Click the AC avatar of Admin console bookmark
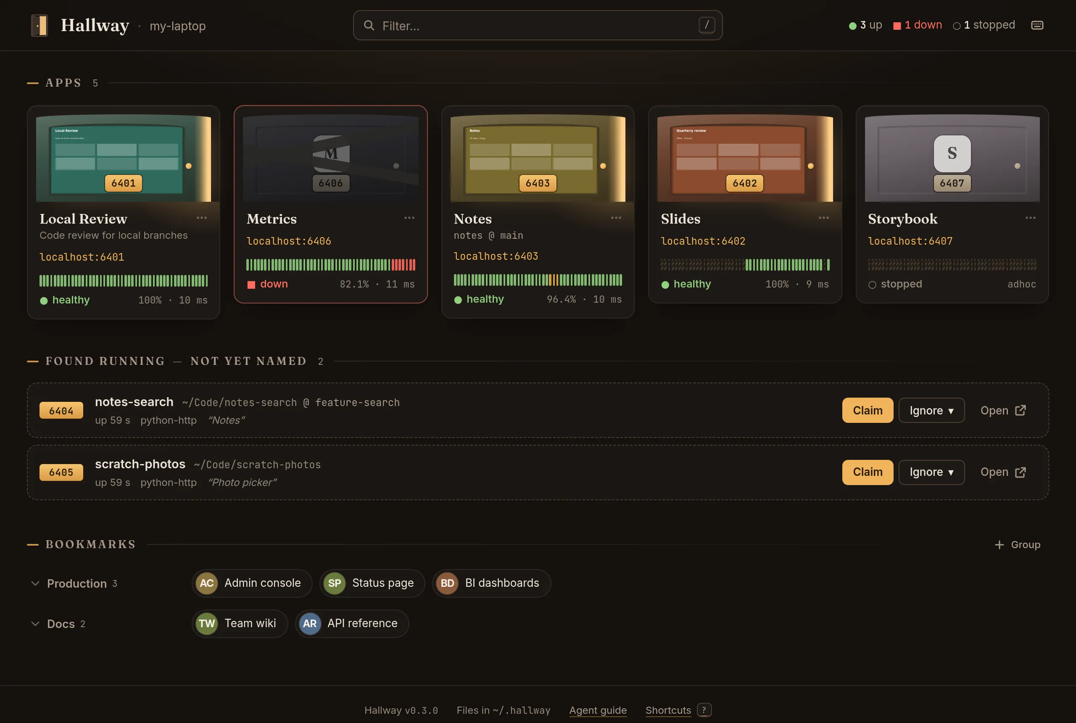Viewport: 1076px width, 723px height. pos(206,583)
